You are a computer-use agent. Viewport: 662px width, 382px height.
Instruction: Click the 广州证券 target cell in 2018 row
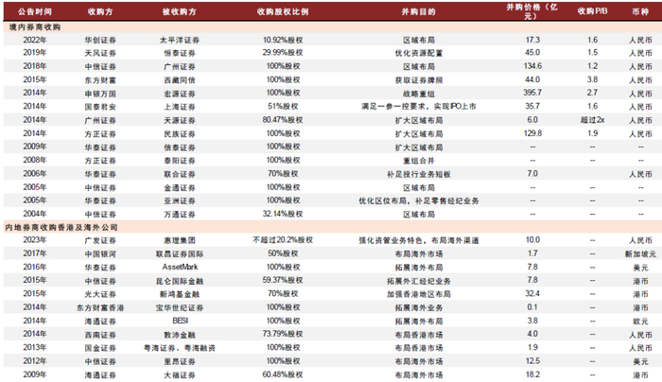point(180,67)
